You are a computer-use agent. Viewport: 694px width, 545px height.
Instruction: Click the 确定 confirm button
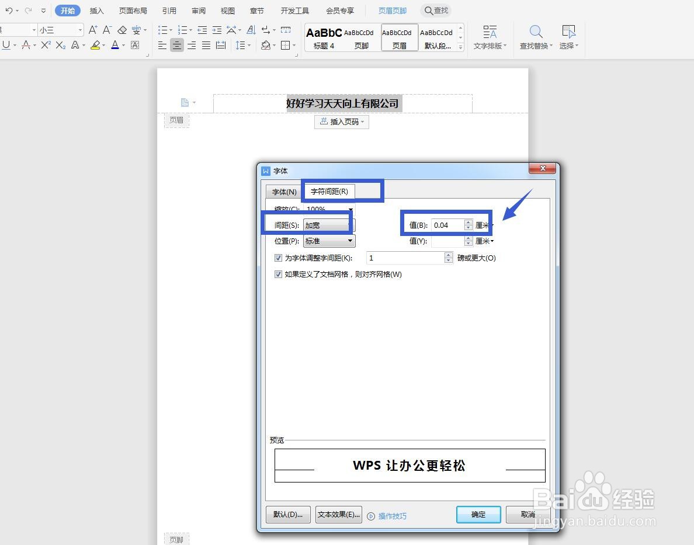tap(478, 515)
